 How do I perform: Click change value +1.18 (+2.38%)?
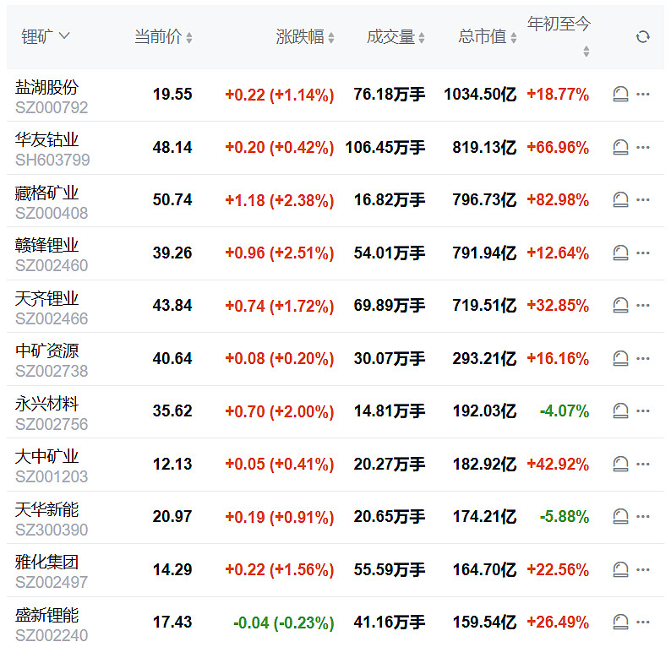point(280,200)
